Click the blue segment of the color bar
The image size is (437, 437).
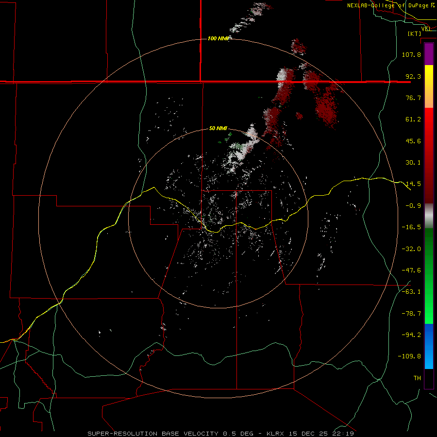pyautogui.click(x=429, y=346)
